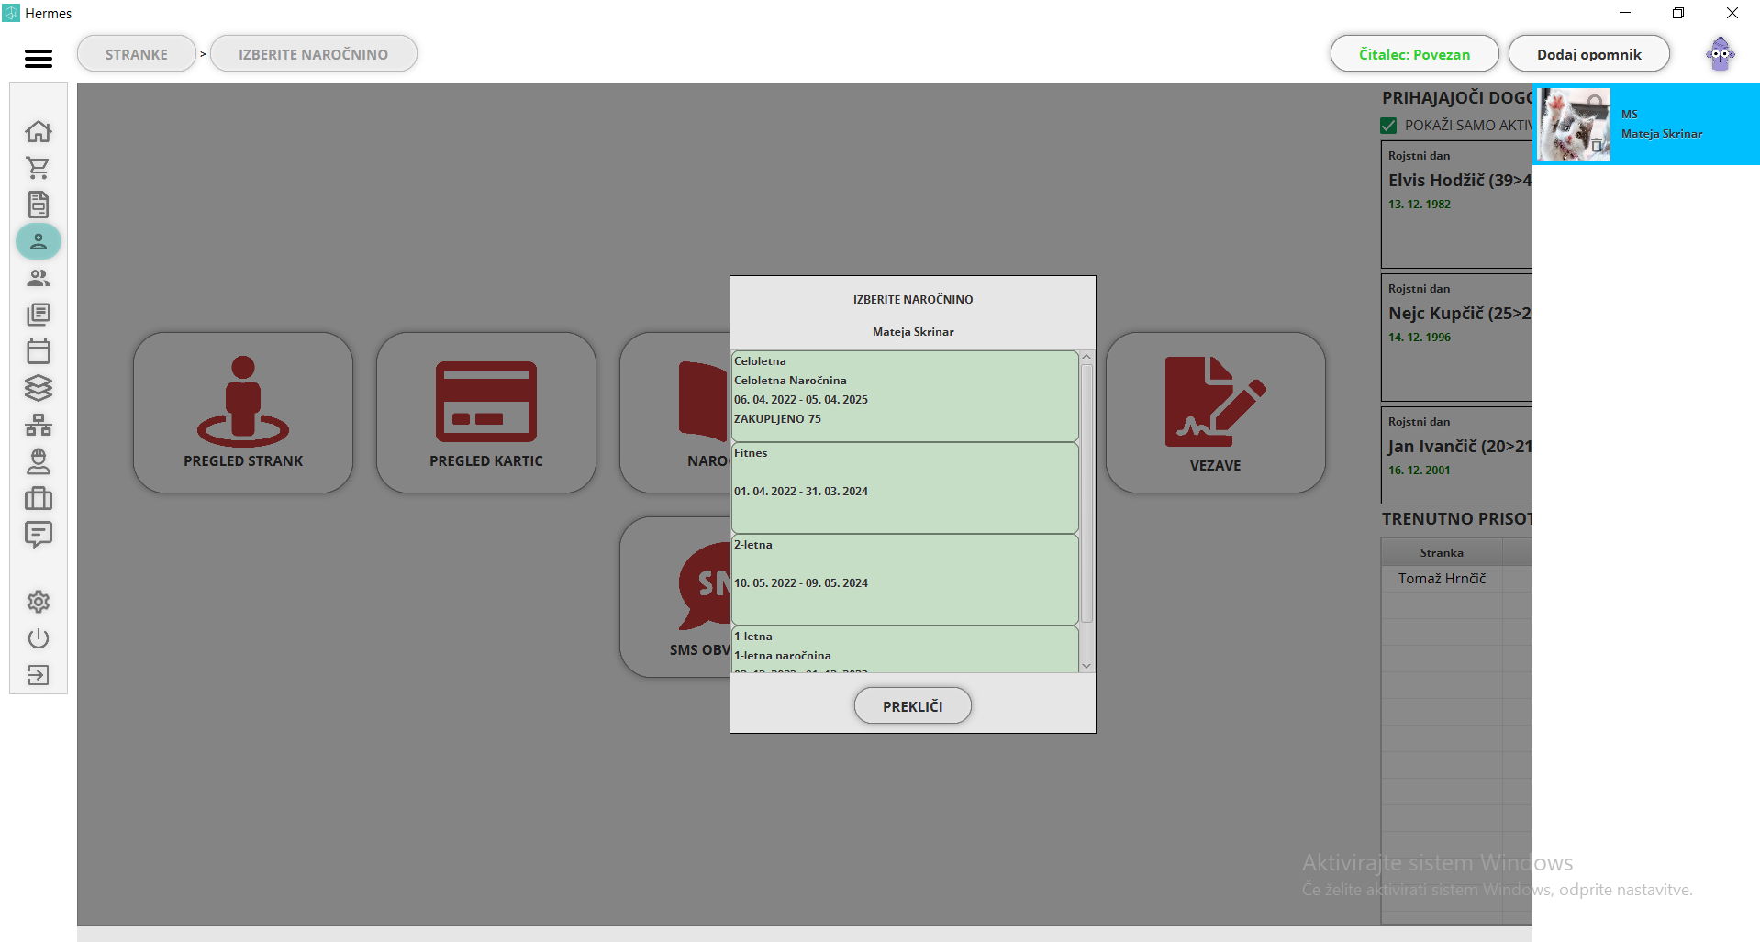1760x942 pixels.
Task: Click date 16. 12. 2001
Action: [1420, 471]
